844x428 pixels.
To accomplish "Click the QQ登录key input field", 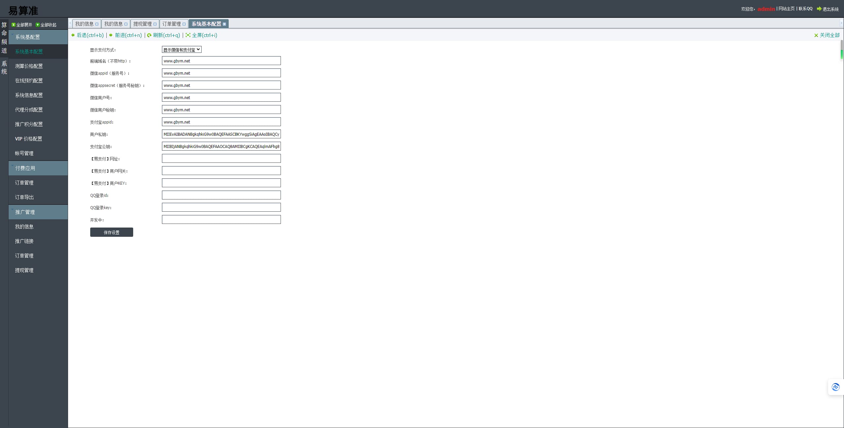I will coord(221,207).
